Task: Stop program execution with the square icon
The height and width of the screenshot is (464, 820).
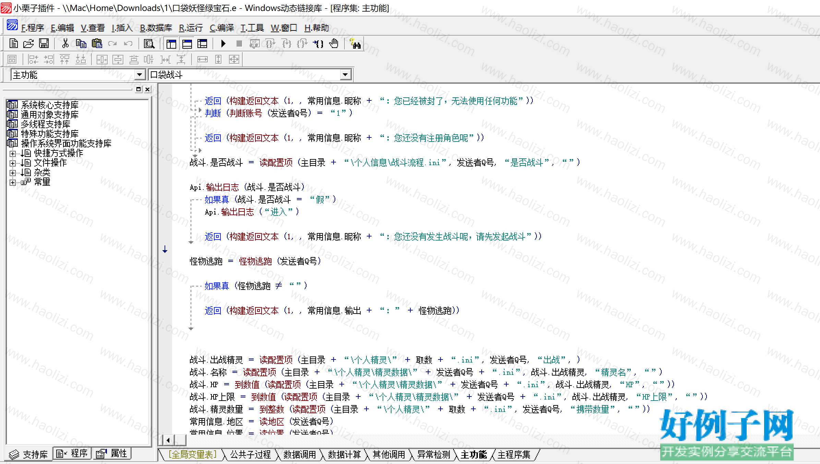Action: [x=239, y=44]
